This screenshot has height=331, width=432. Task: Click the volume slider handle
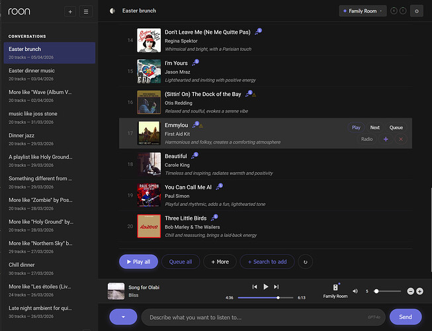[x=376, y=291]
